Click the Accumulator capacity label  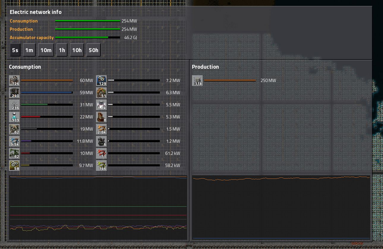coord(32,38)
